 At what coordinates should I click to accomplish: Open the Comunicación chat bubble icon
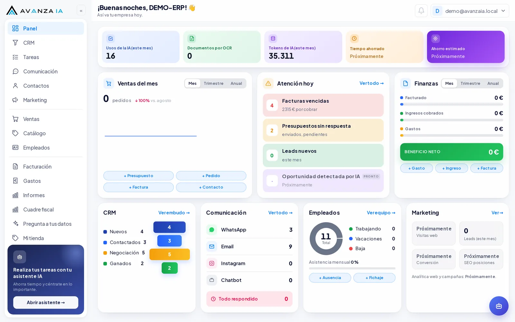(x=15, y=71)
